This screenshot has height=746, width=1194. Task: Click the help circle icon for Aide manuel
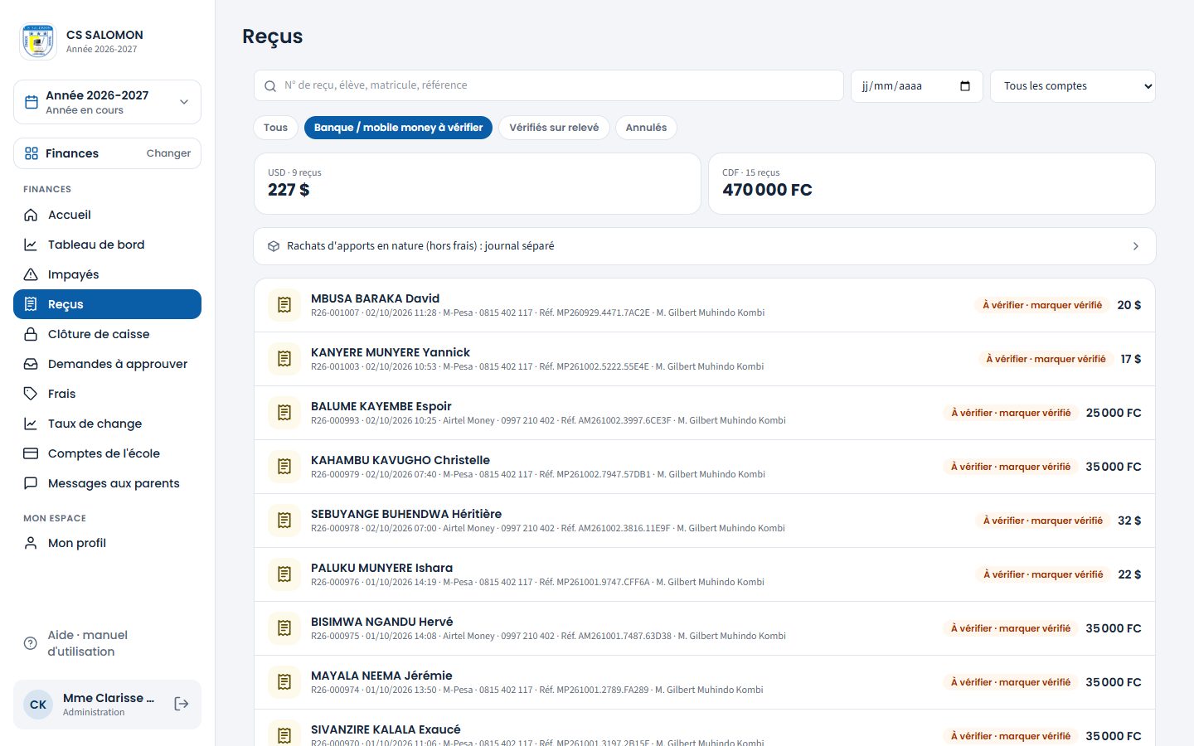coord(31,643)
